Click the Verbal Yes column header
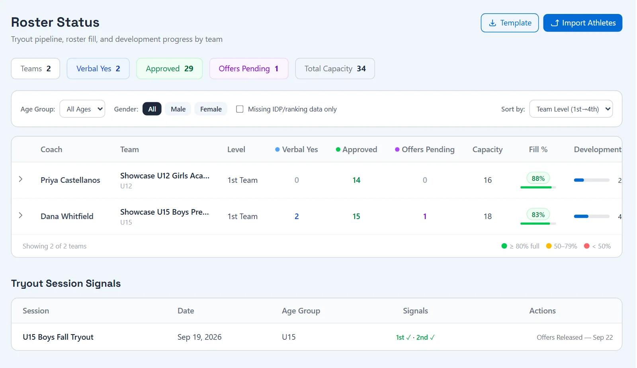 coord(297,149)
